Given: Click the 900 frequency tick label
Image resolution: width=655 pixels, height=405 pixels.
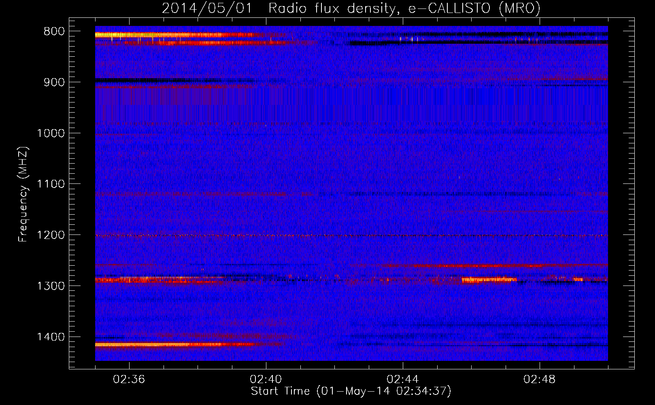Looking at the screenshot, I should pos(54,82).
